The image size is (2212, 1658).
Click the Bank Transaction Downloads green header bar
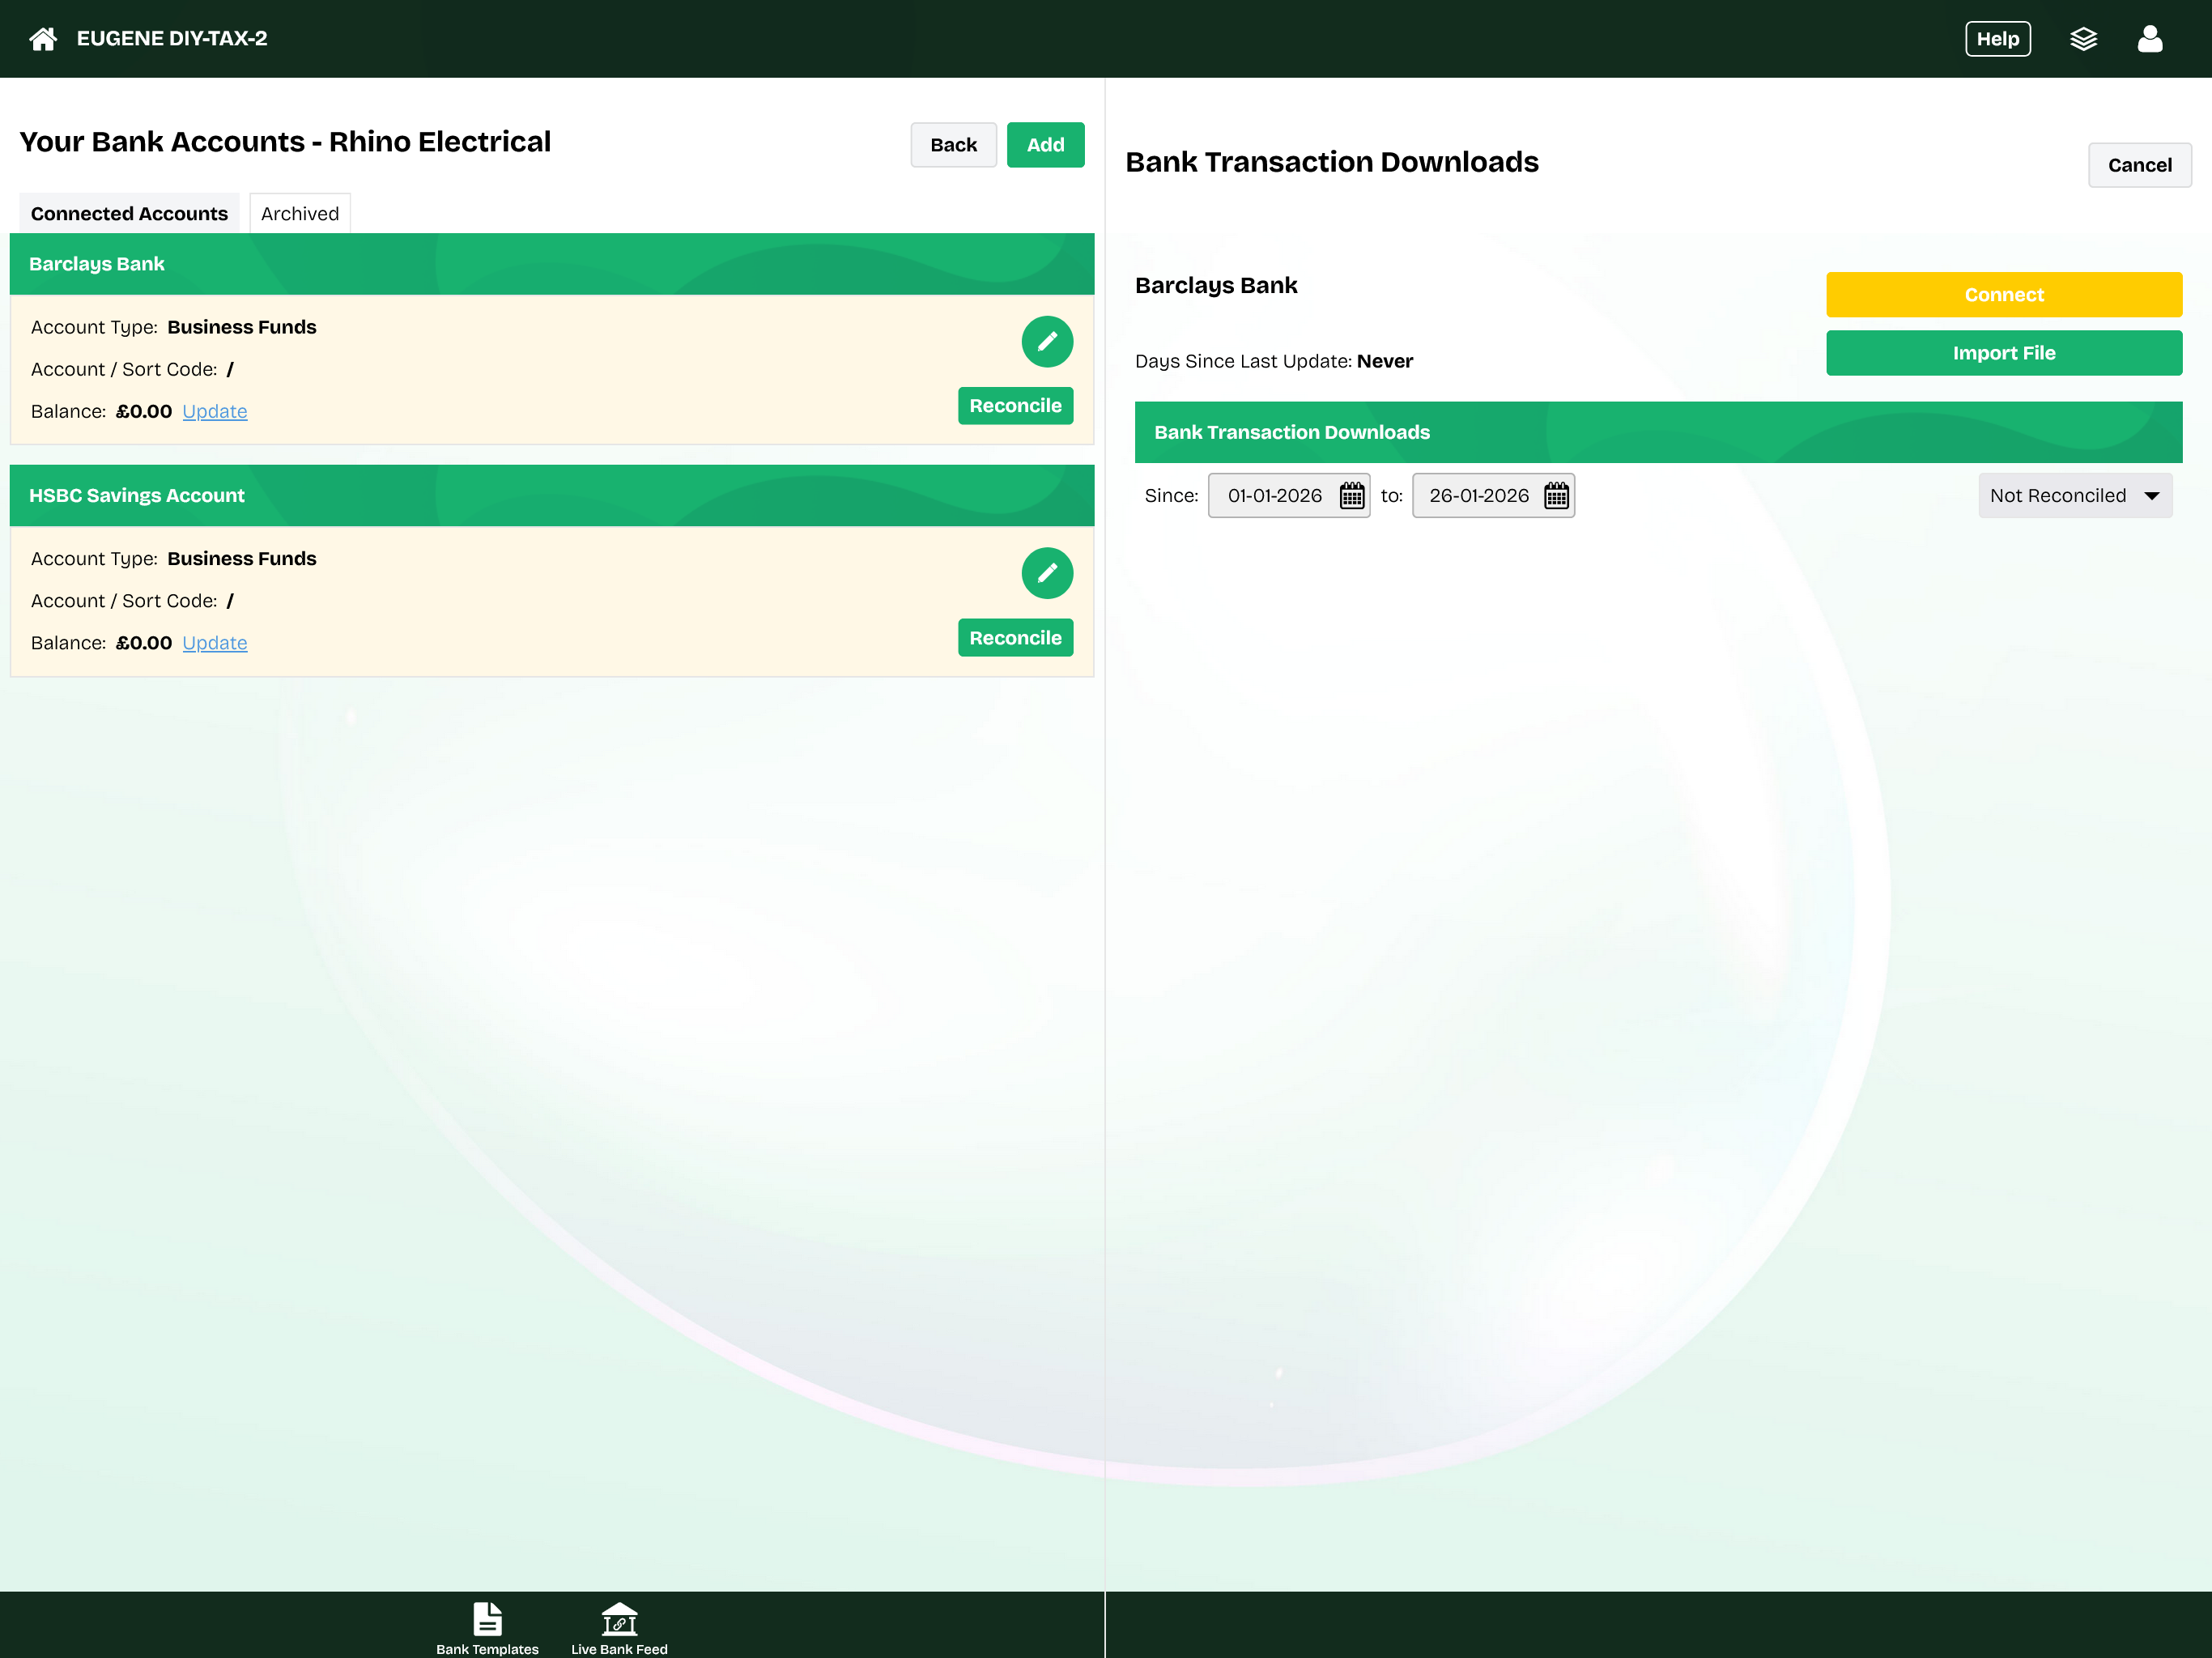1658,432
